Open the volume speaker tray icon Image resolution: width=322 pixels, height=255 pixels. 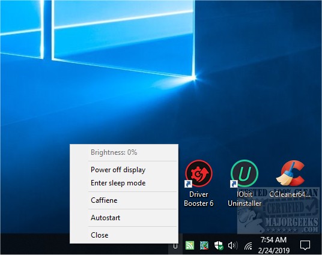tap(233, 245)
